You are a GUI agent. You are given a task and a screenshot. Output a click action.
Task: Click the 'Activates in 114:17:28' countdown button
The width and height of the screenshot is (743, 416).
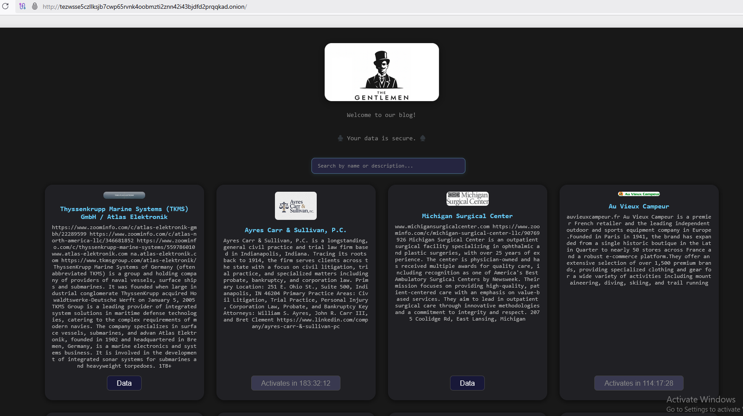[639, 383]
